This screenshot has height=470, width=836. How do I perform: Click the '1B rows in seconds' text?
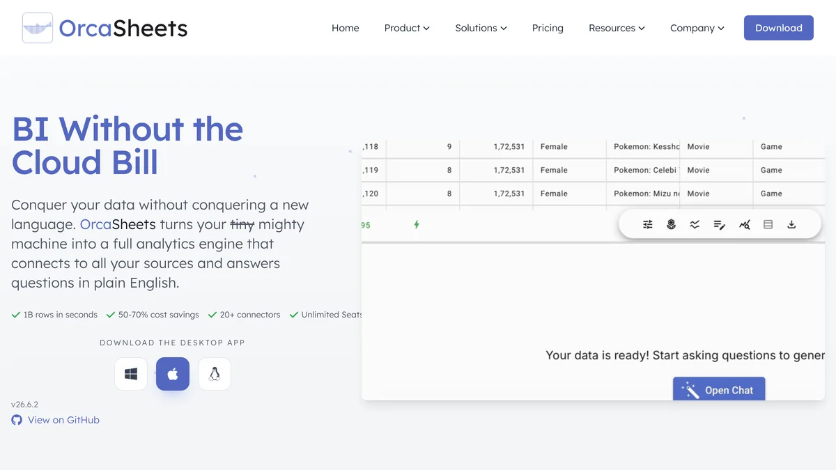tap(61, 315)
